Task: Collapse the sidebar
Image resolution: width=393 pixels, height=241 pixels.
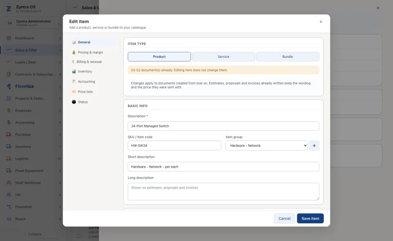Action: pyautogui.click(x=33, y=234)
